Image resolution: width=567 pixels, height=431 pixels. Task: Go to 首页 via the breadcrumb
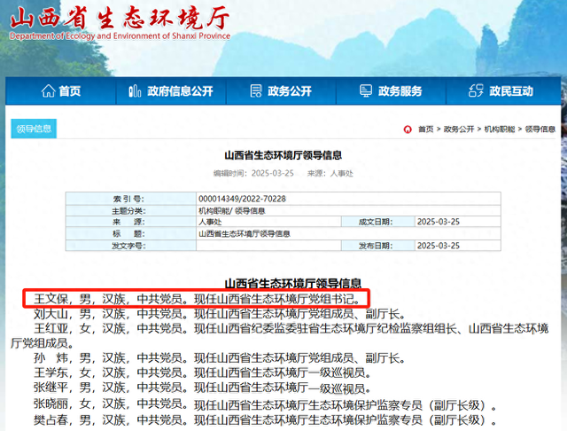[x=425, y=129]
